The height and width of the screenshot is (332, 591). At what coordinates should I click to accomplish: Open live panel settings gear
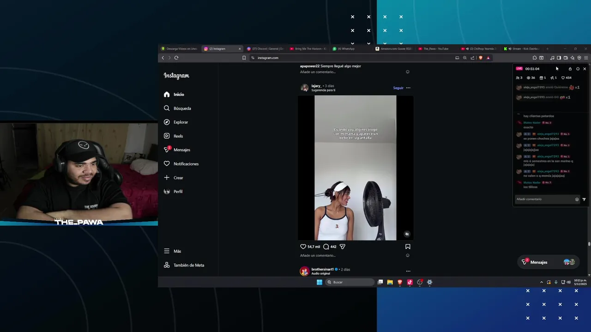(x=578, y=69)
